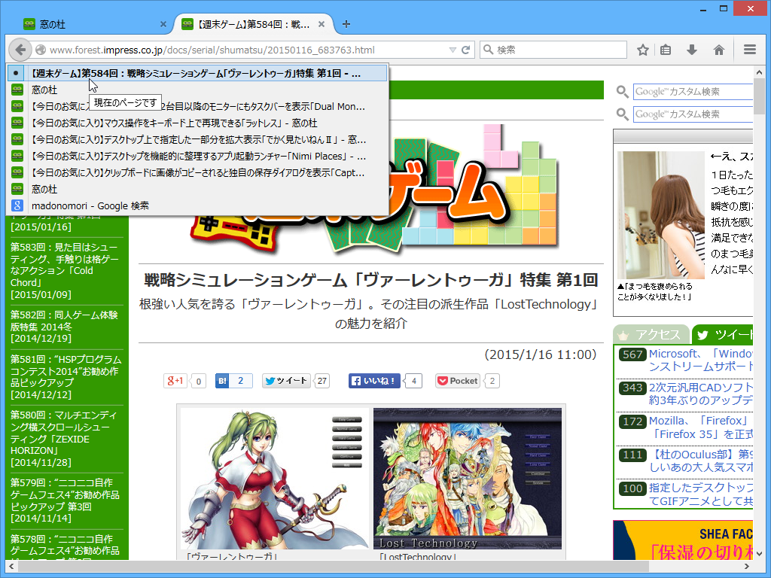This screenshot has width=771, height=578.
Task: Click second Google カスタム検索 field
Action: pyautogui.click(x=693, y=114)
